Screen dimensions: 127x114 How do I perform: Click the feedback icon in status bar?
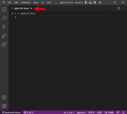118,112
